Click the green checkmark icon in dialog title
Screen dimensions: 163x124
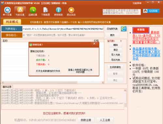pyautogui.click(x=31, y=45)
